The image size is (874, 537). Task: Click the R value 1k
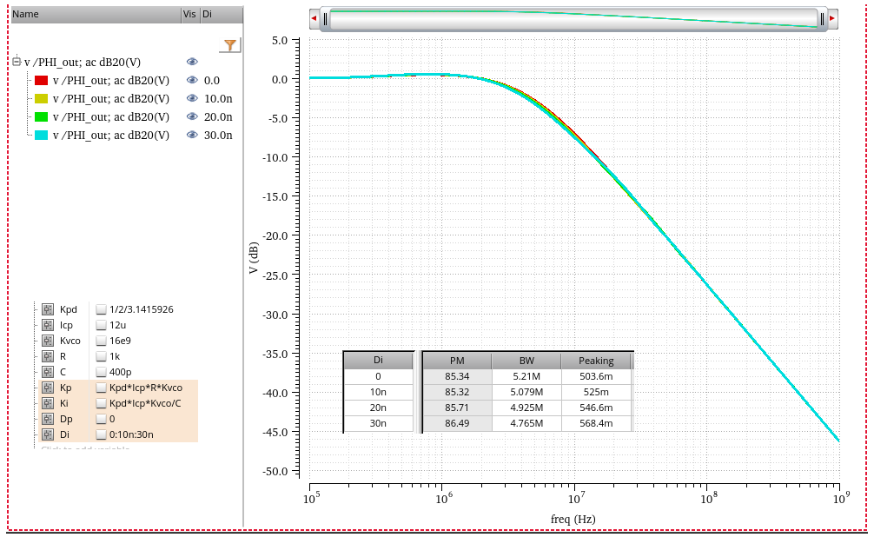click(x=115, y=356)
